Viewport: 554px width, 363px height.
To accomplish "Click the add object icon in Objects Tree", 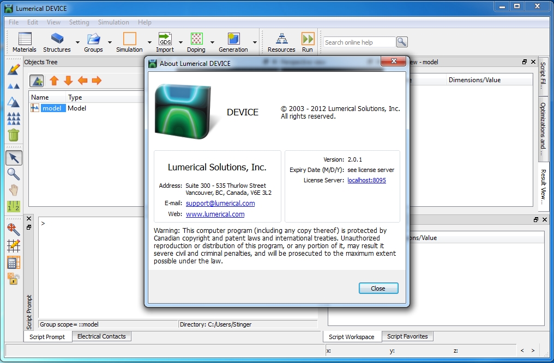I will [37, 81].
